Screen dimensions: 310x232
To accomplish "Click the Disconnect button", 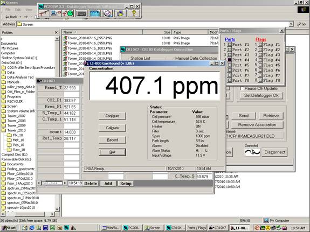I will (274, 152).
